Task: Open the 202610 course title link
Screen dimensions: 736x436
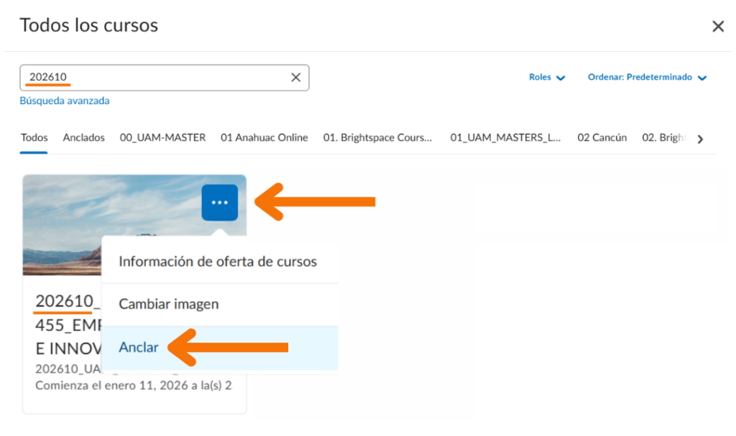Action: [x=65, y=300]
